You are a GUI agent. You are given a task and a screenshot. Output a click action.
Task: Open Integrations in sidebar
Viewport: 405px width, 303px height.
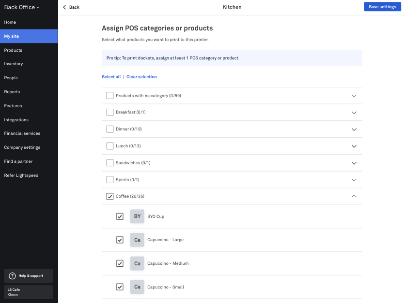pos(29,120)
